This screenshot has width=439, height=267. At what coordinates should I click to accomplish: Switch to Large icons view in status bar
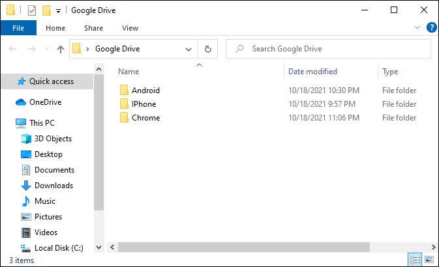click(x=429, y=260)
